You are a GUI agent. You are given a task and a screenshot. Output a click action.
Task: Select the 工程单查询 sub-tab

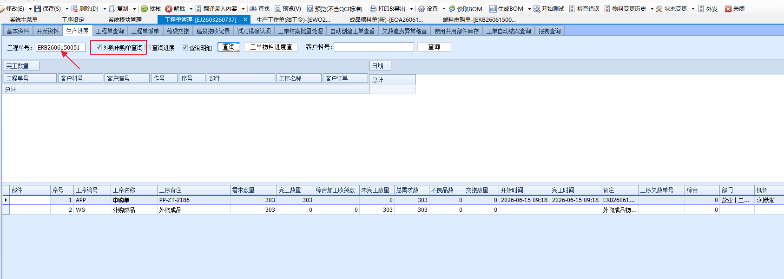click(110, 31)
